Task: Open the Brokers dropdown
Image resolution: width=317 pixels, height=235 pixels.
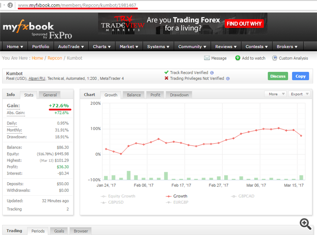Action: point(287,46)
